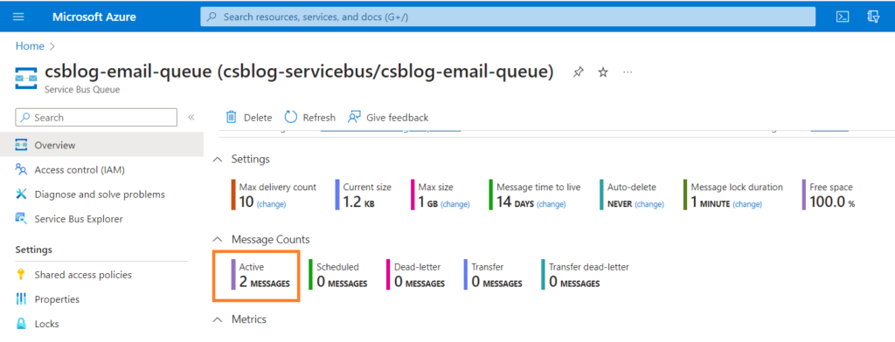This screenshot has width=895, height=342.
Task: Click the Access control people icon
Action: (x=21, y=169)
